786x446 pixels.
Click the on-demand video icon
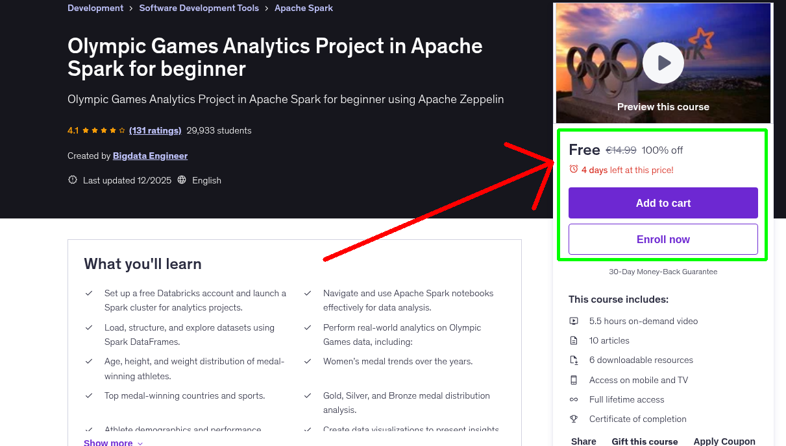tap(574, 320)
